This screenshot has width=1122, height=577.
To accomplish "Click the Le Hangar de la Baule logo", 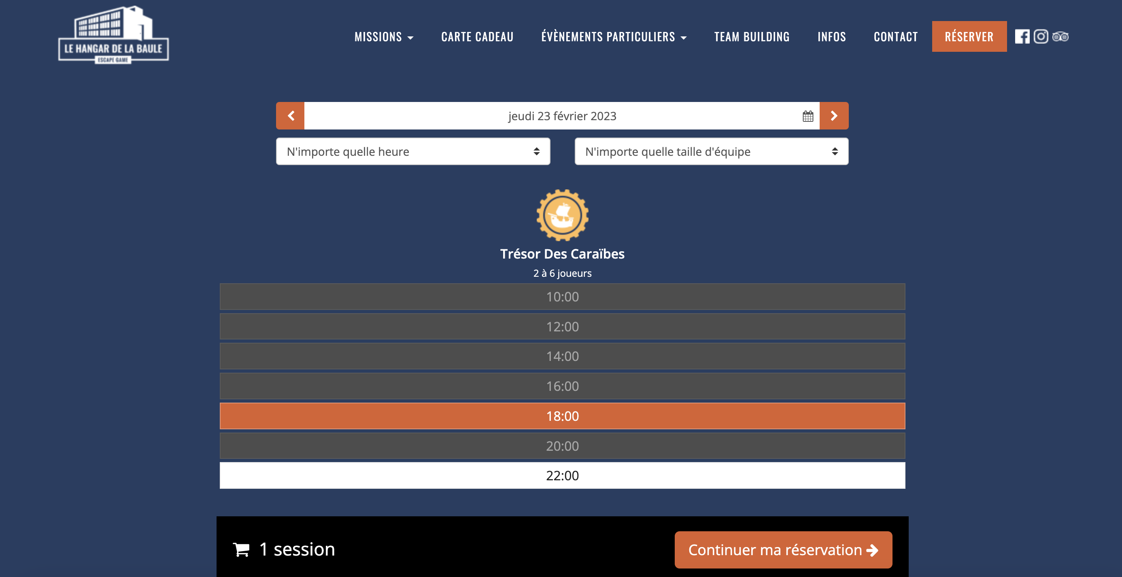I will [113, 35].
